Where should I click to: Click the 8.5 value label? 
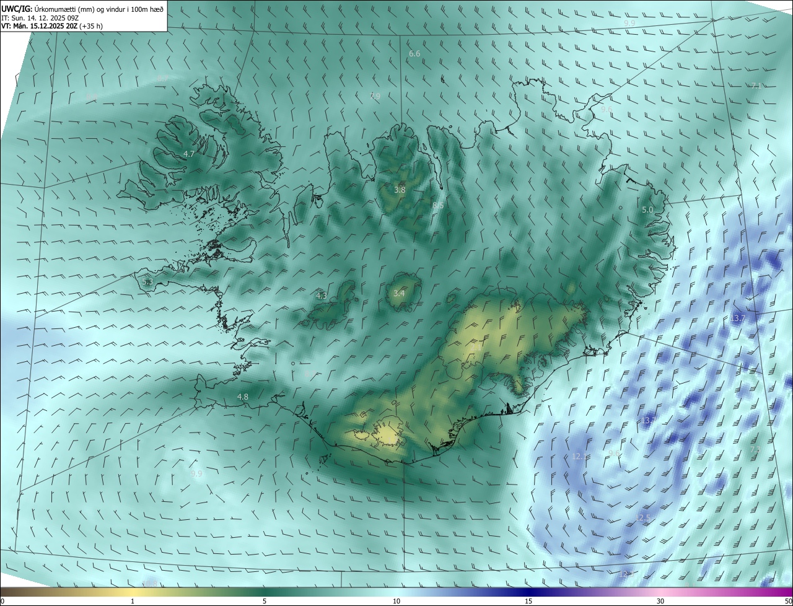tap(437, 205)
